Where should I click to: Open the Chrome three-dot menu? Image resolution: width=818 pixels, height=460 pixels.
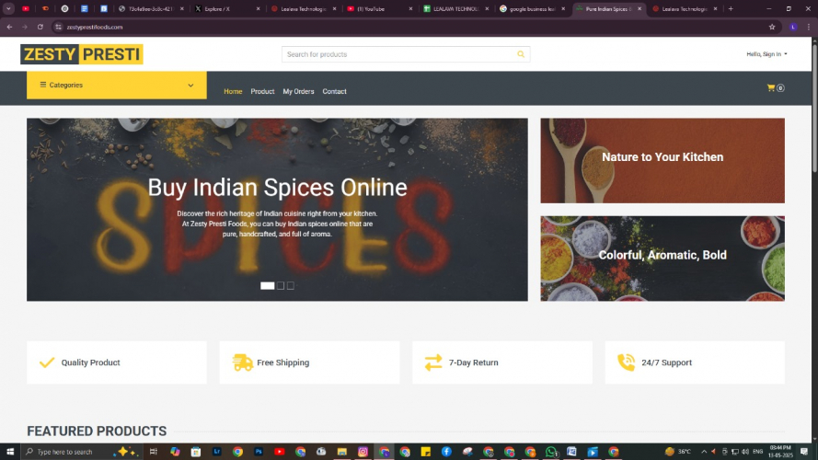click(x=809, y=27)
